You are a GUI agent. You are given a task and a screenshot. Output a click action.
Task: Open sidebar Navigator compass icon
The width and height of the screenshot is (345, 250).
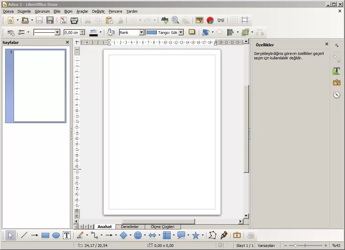pyautogui.click(x=337, y=95)
